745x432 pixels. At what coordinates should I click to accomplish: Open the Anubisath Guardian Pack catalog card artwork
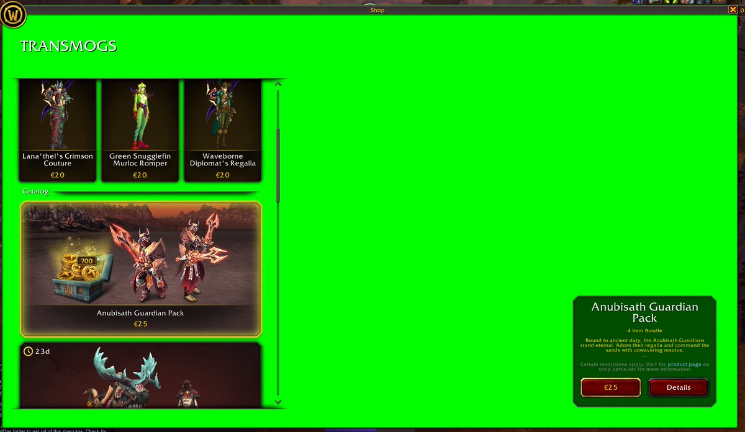141,255
